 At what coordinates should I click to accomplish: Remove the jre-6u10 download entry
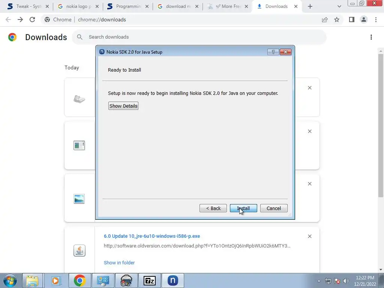pyautogui.click(x=309, y=236)
